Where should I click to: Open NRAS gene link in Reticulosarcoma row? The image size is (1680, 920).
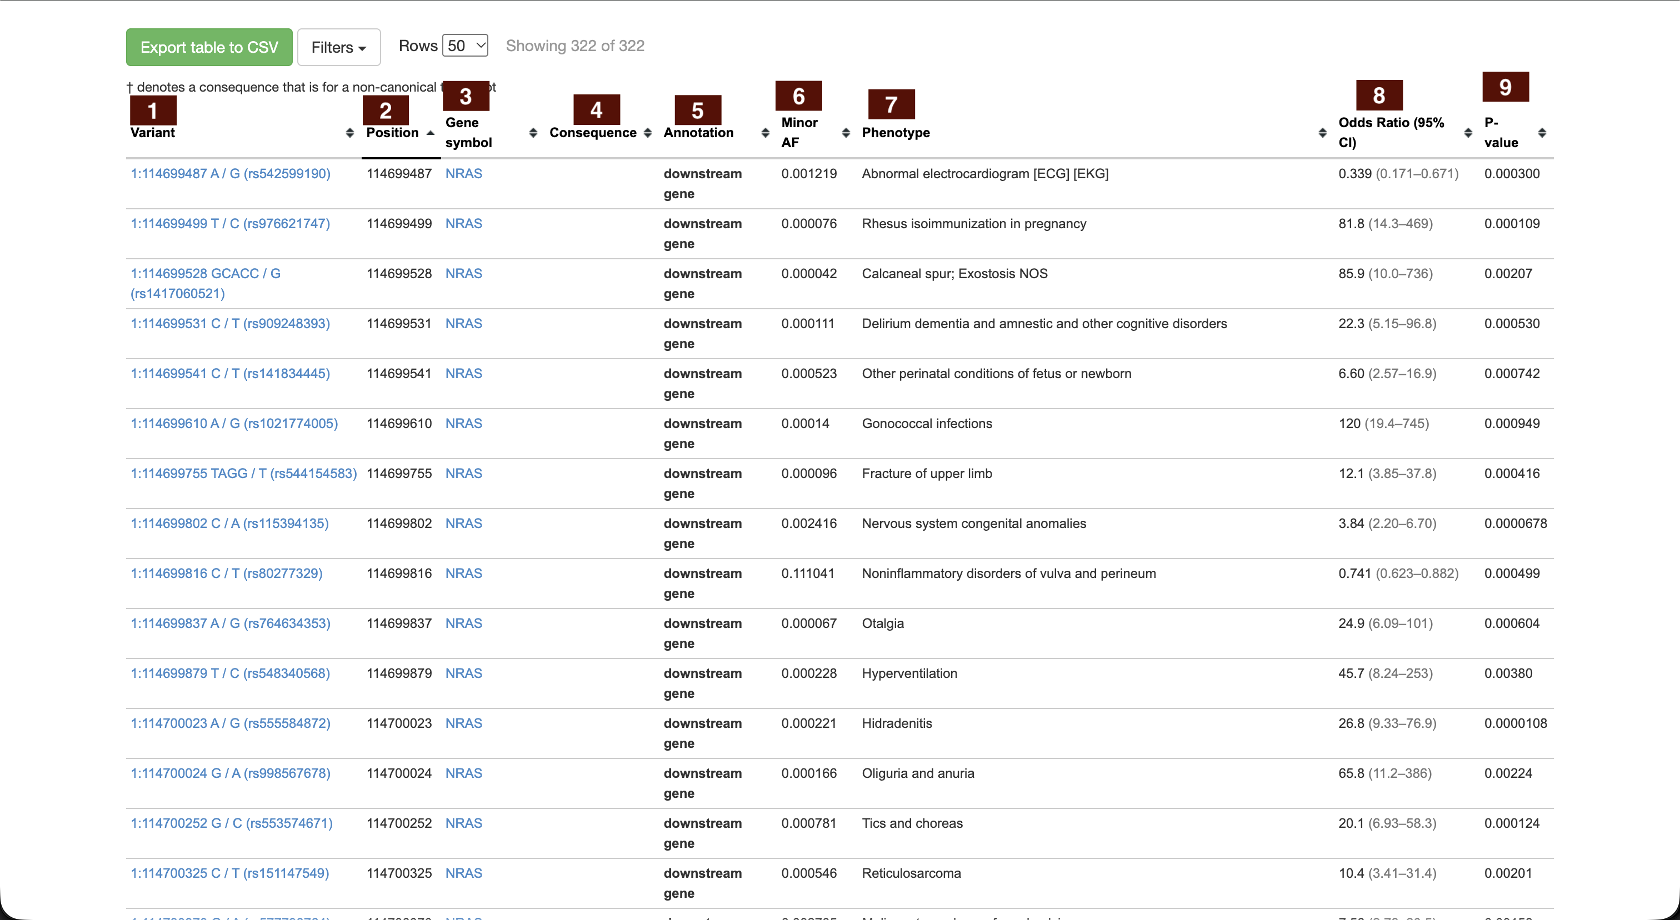(464, 873)
